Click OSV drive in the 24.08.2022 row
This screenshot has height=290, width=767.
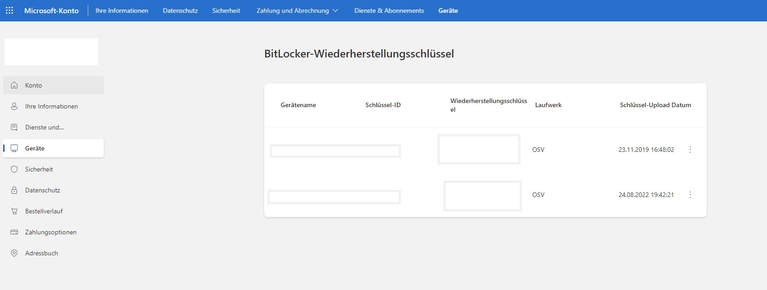(x=538, y=195)
